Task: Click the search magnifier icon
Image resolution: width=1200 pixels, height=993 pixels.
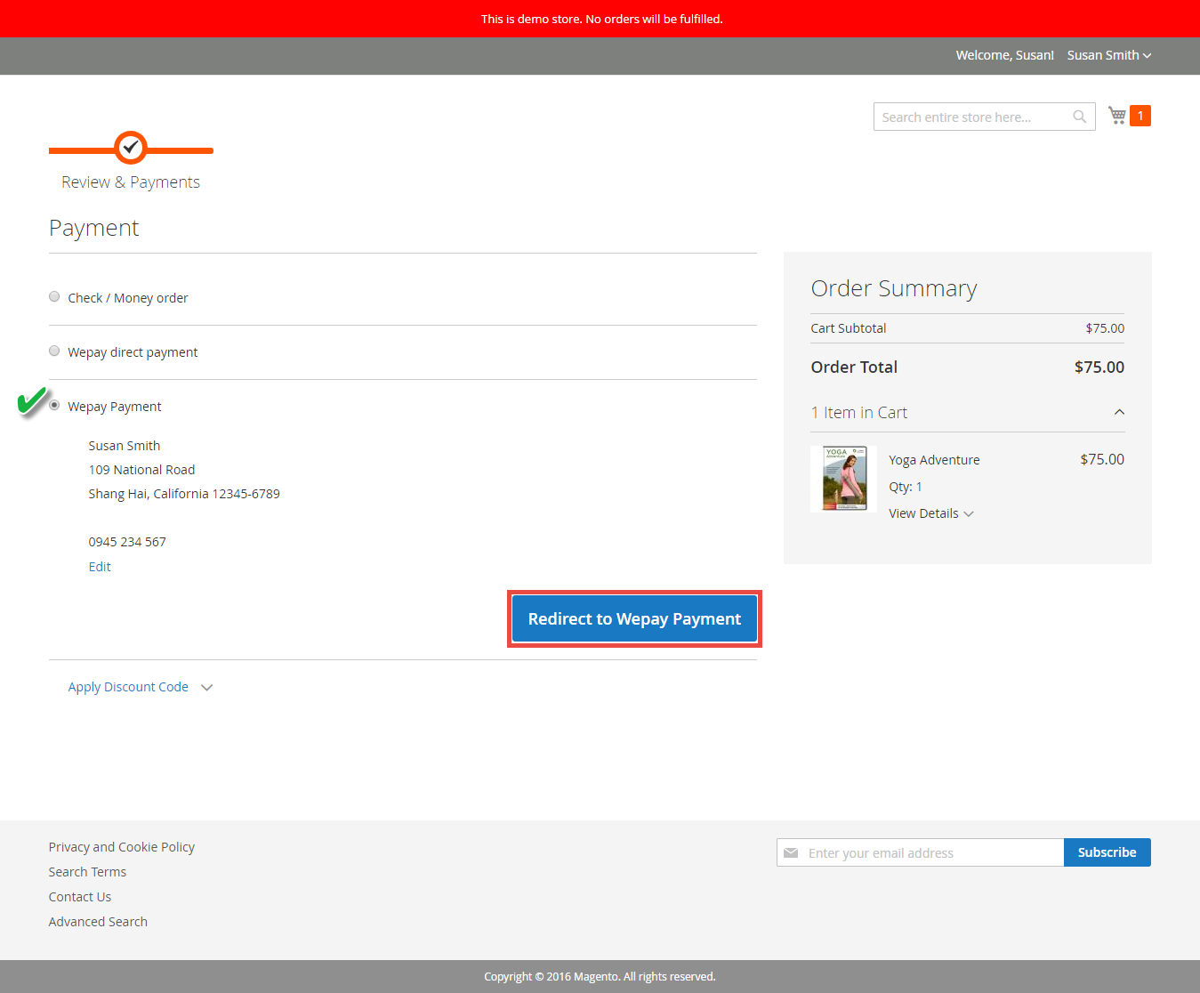Action: point(1079,117)
